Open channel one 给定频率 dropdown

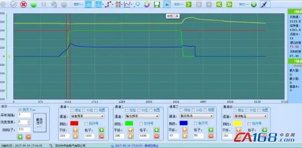87,116
